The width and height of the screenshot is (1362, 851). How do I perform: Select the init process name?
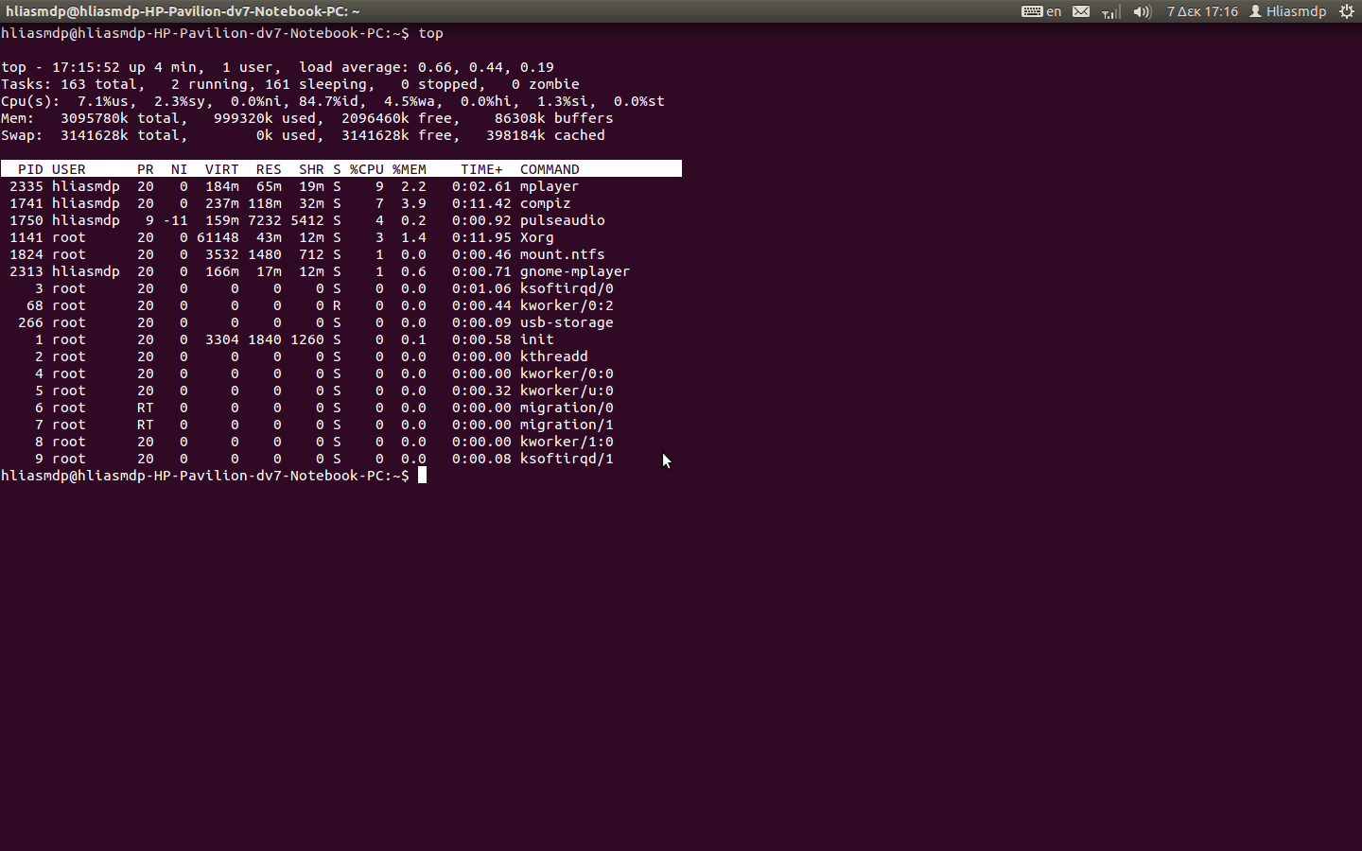pos(537,339)
